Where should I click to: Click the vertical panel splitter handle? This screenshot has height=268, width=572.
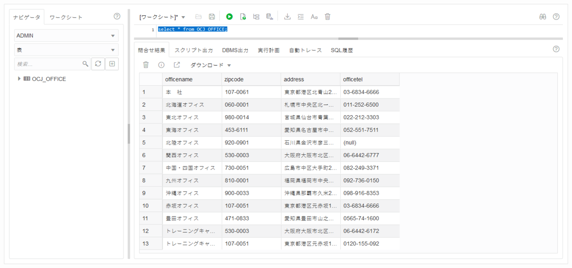(129, 134)
